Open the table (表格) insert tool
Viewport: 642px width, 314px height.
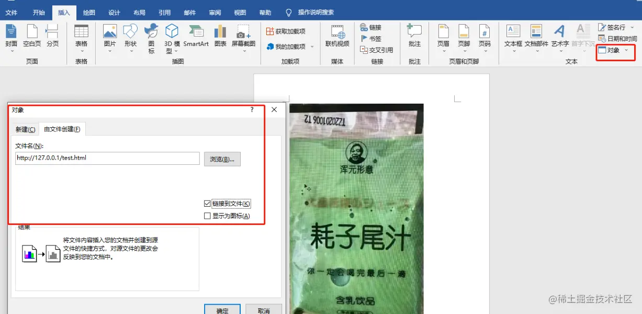coord(81,37)
